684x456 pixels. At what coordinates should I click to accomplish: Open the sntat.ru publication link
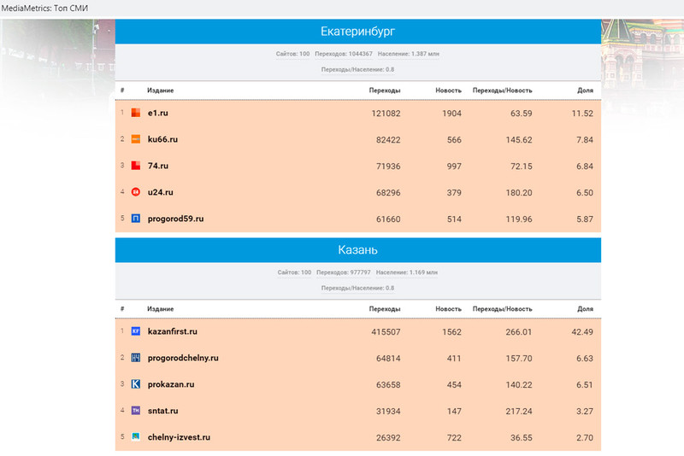162,411
